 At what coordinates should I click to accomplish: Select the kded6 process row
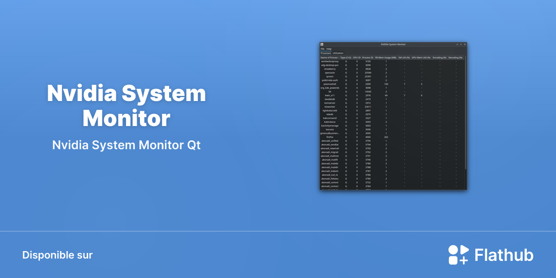click(x=392, y=114)
